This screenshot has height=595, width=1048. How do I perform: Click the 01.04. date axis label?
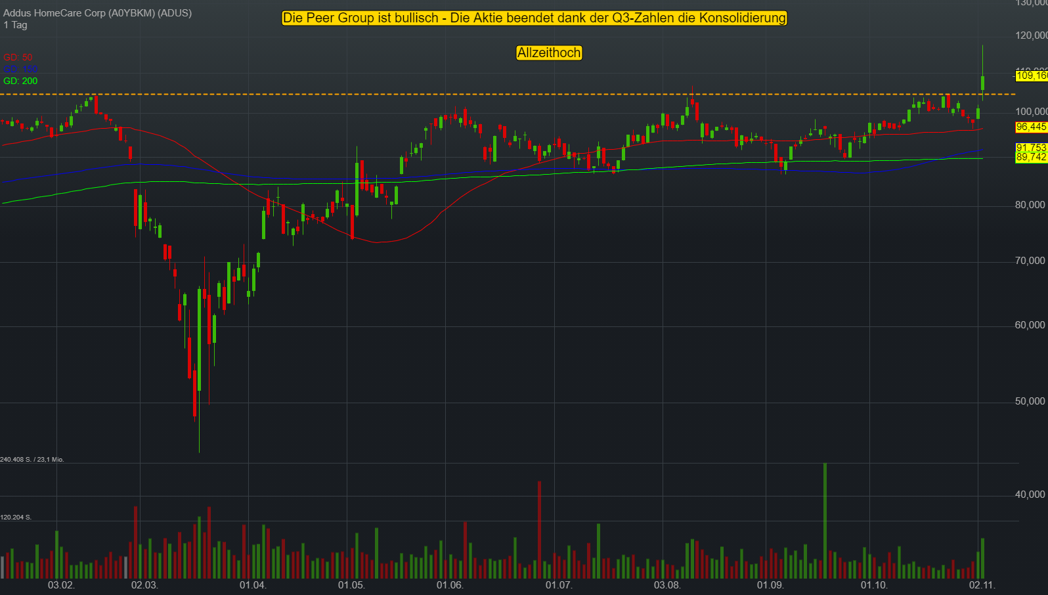[x=253, y=585]
